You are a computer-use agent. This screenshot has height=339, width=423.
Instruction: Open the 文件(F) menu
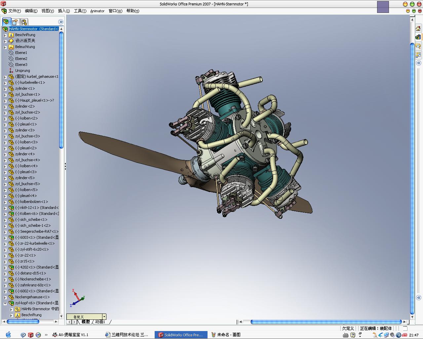pyautogui.click(x=15, y=11)
